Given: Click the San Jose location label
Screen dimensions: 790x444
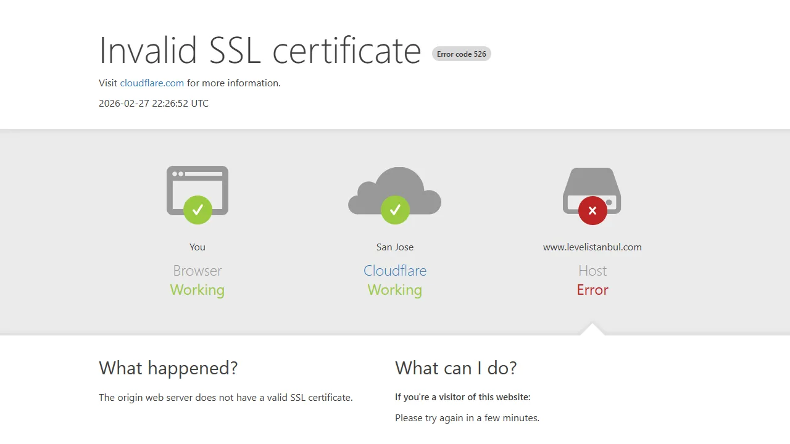Looking at the screenshot, I should pyautogui.click(x=395, y=247).
